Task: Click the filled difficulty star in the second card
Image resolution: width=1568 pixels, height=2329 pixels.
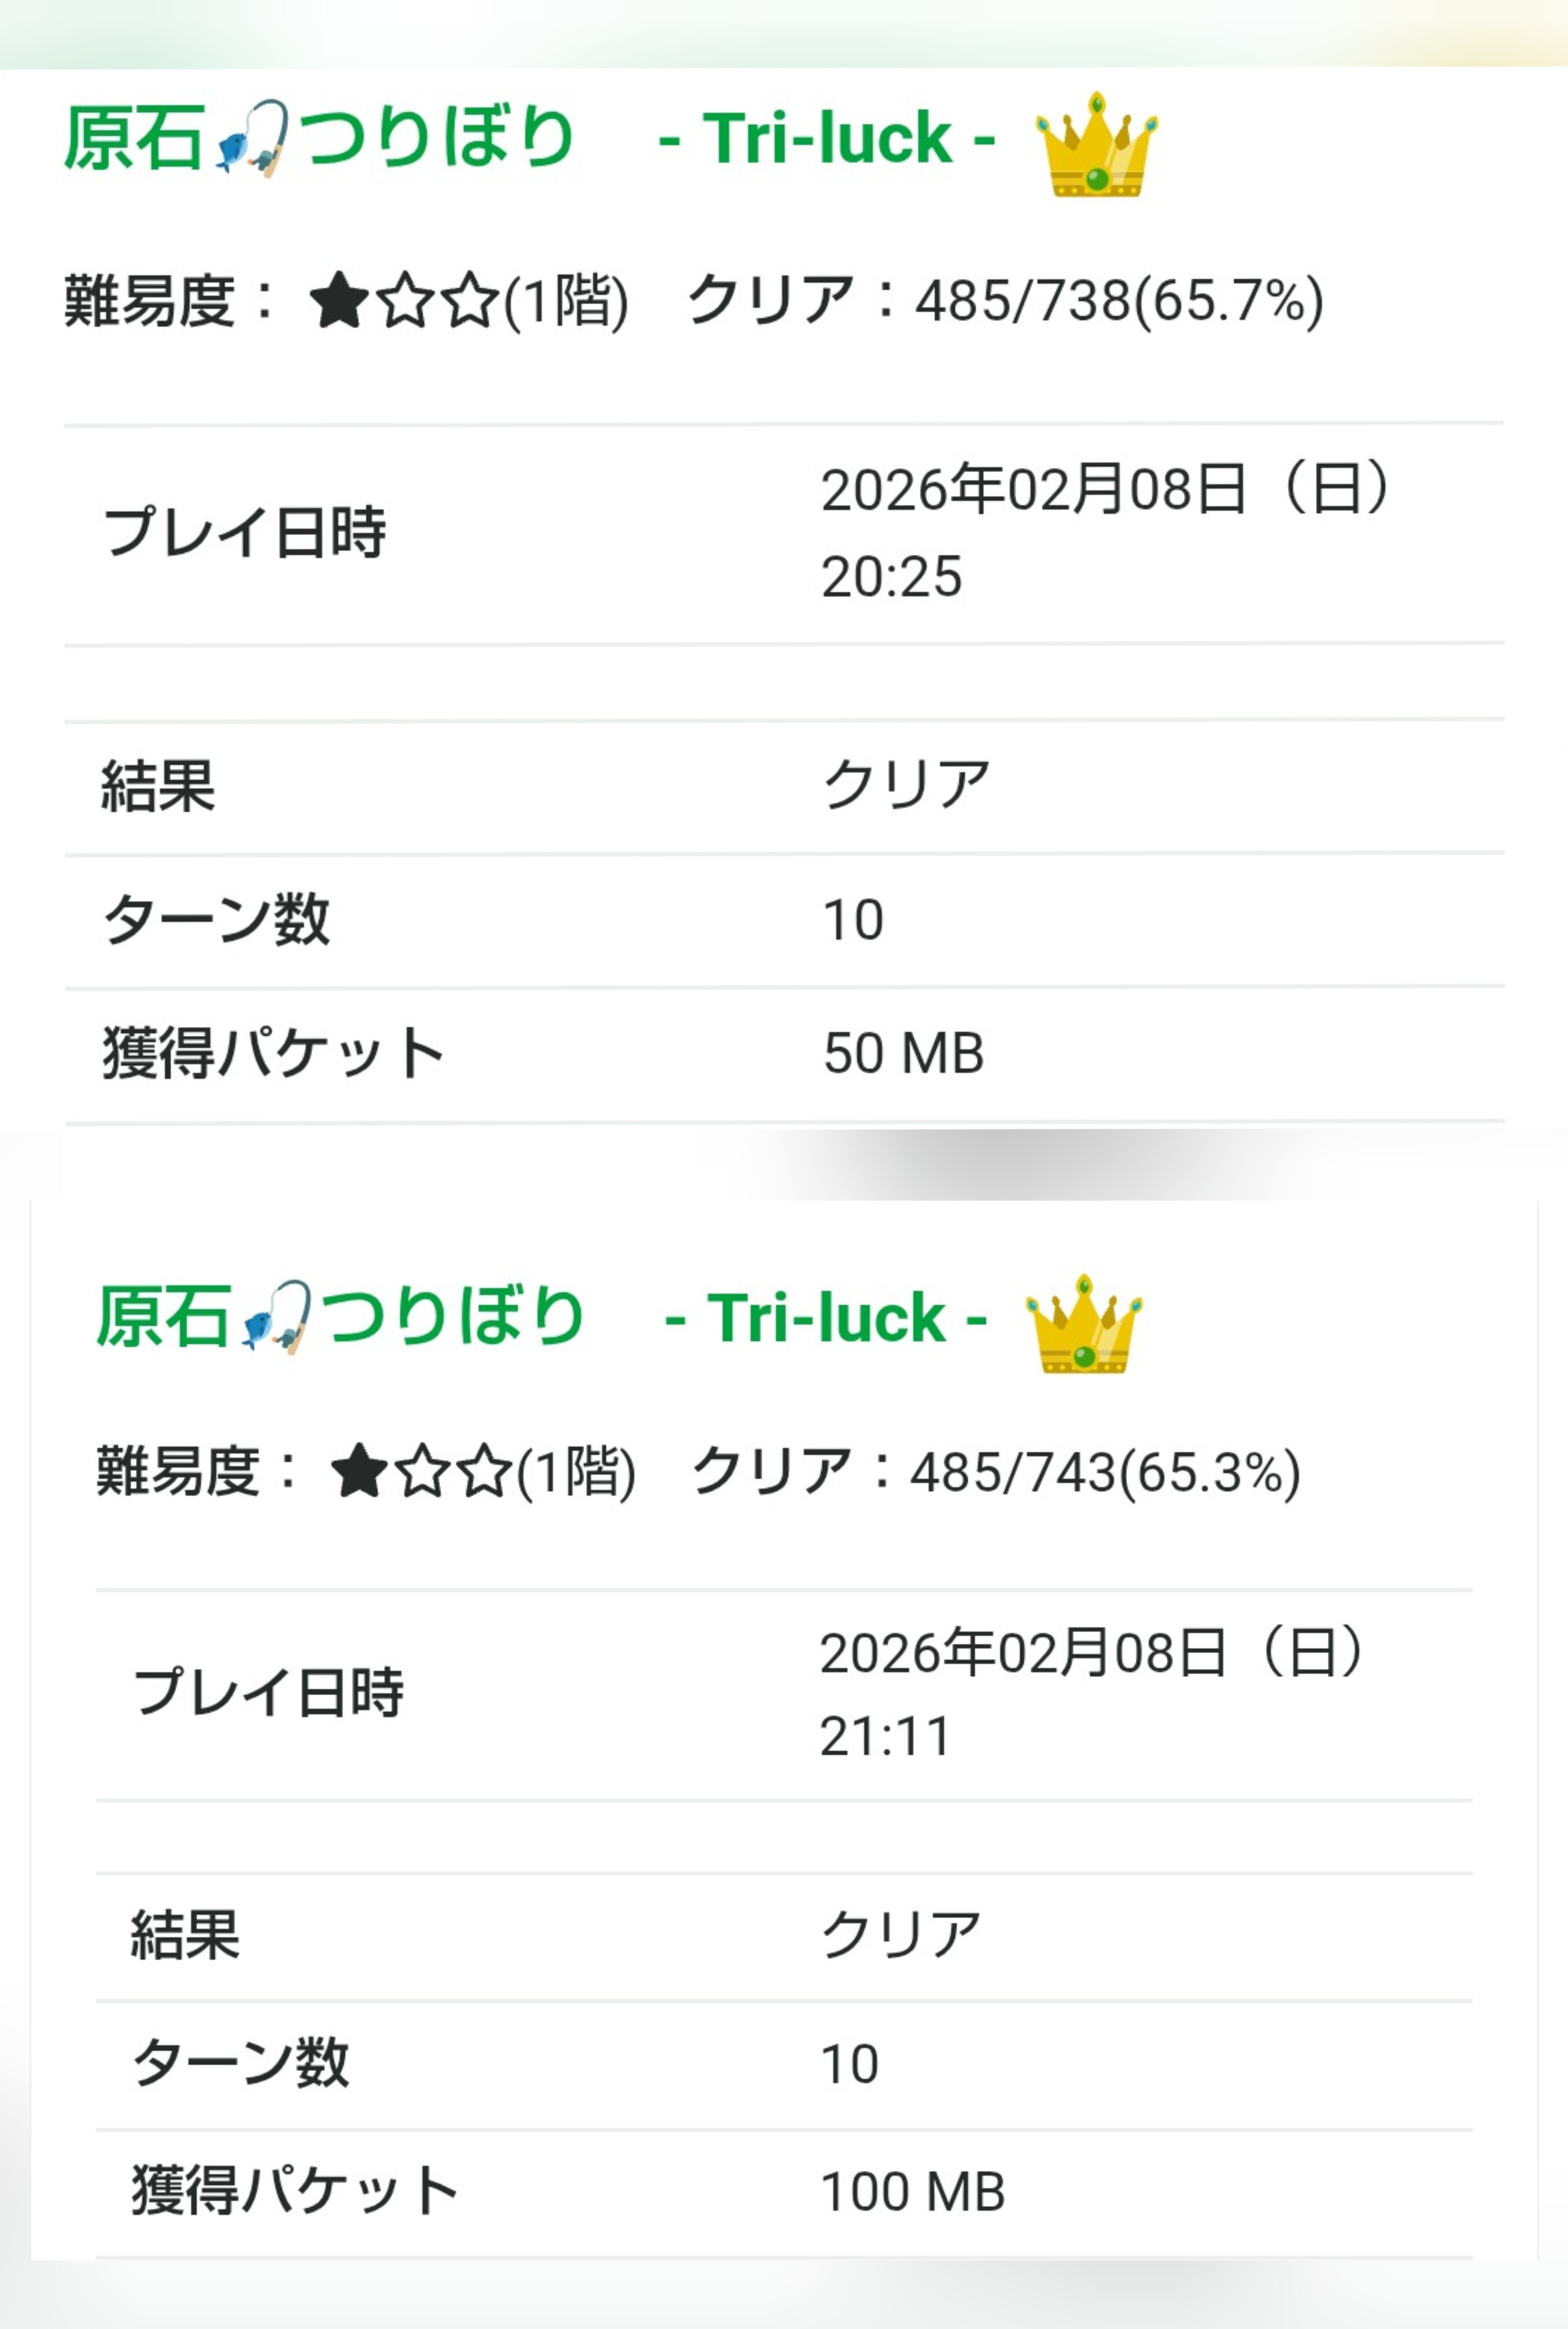Action: [359, 1473]
